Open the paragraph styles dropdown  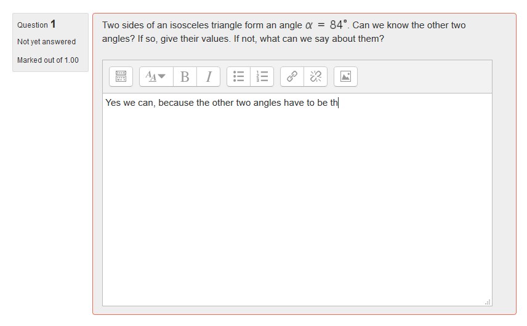(x=156, y=76)
